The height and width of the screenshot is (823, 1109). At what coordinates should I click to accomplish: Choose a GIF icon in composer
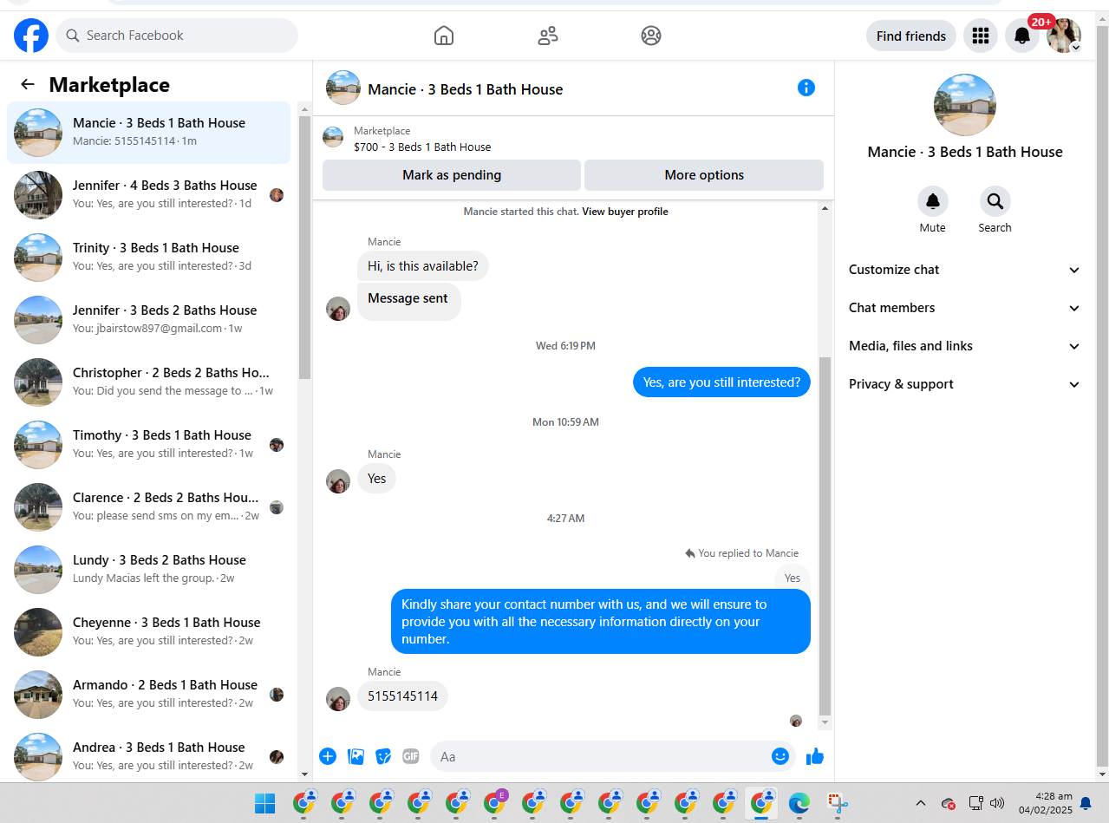(411, 756)
